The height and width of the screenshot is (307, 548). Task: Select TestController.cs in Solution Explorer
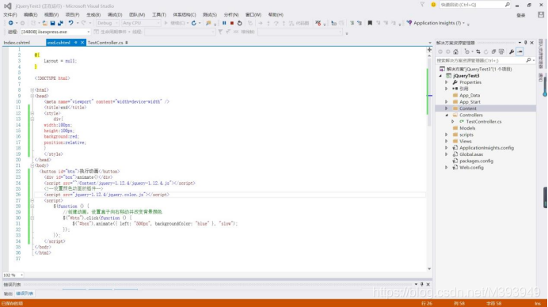[483, 122]
